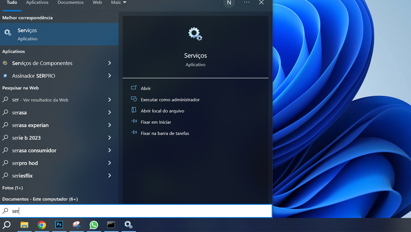Expand the serasa experian chevron

click(x=109, y=125)
